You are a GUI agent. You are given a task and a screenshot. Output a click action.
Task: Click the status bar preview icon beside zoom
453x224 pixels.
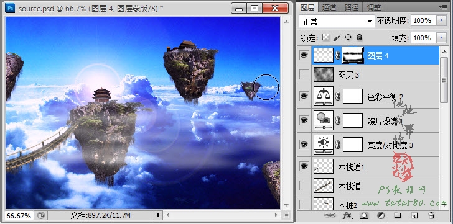[x=41, y=215]
